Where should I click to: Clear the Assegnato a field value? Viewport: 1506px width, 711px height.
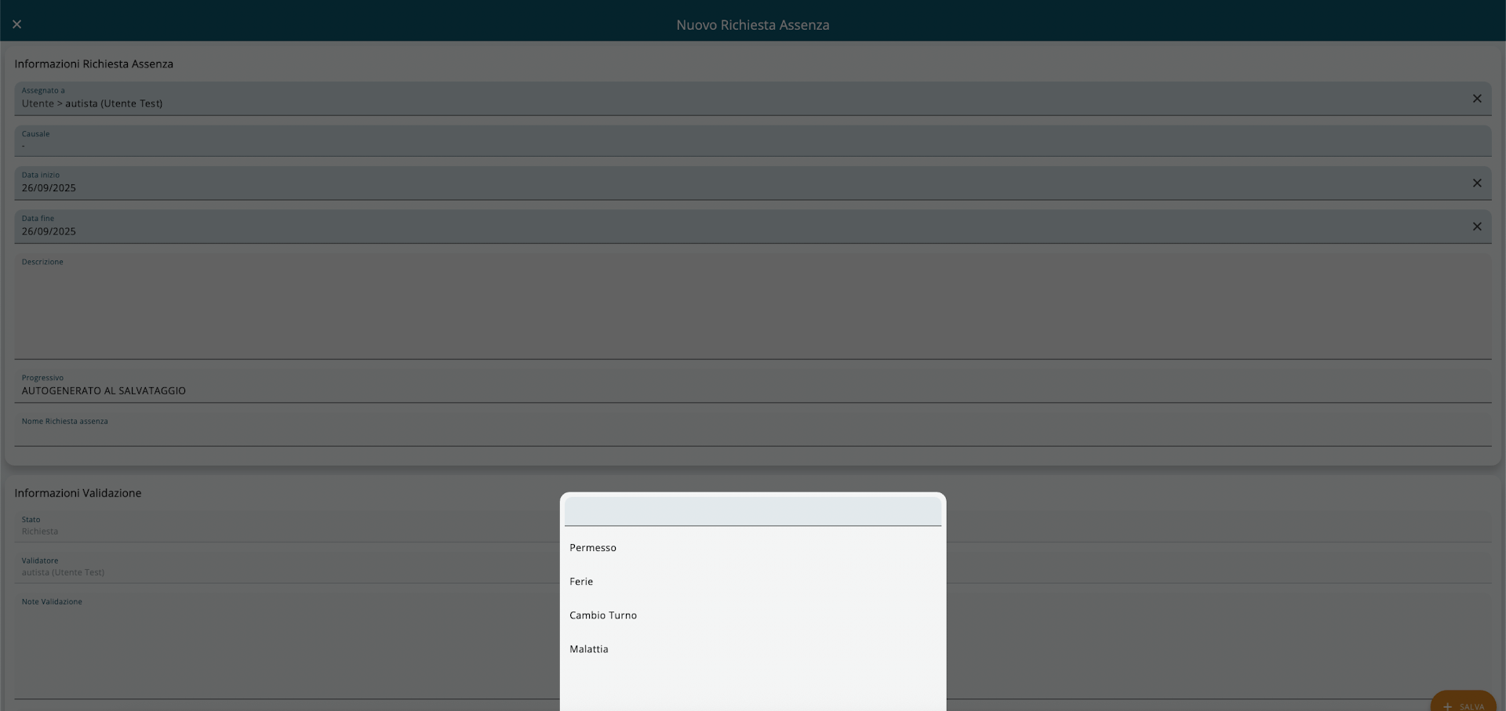pyautogui.click(x=1476, y=99)
